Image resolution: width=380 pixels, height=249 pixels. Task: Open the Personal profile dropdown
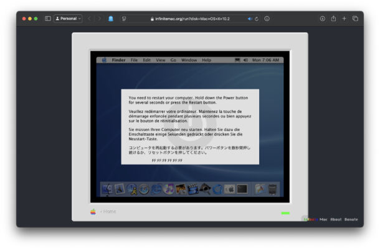(x=68, y=19)
